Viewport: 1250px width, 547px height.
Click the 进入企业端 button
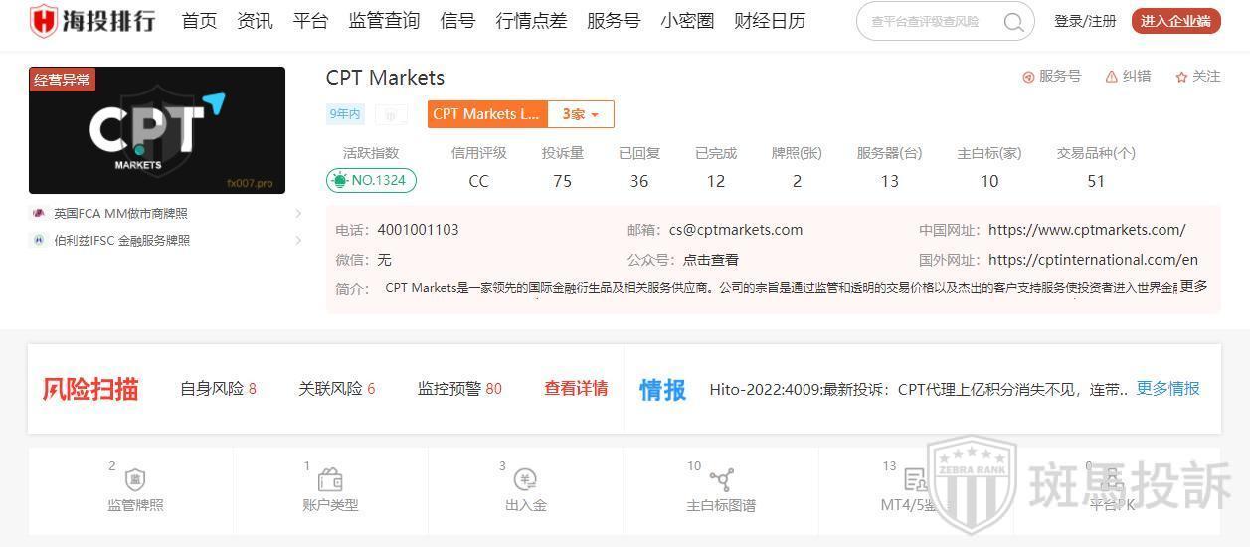coord(1175,21)
